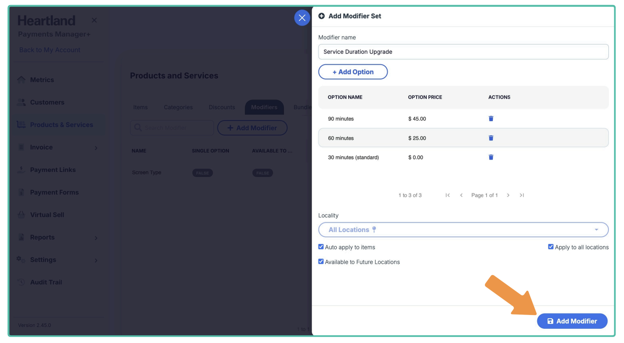Image resolution: width=624 pixels, height=343 pixels.
Task: Disable Available to Future Locations
Action: tap(321, 261)
